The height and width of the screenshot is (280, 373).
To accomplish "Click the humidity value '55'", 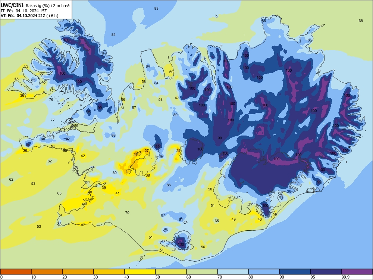I will coord(16,79).
